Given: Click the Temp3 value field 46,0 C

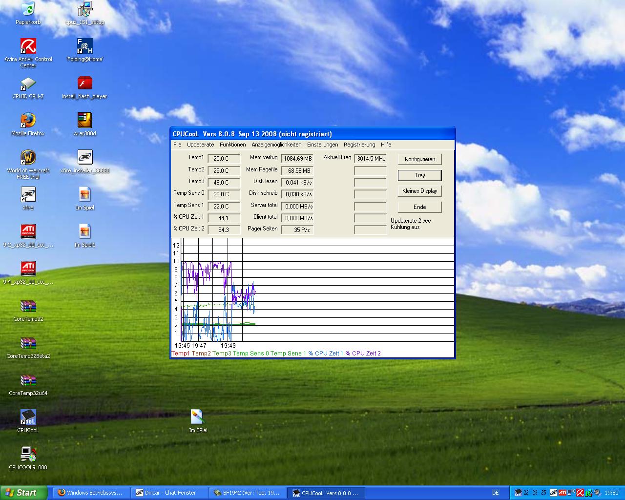Looking at the screenshot, I should click(224, 183).
